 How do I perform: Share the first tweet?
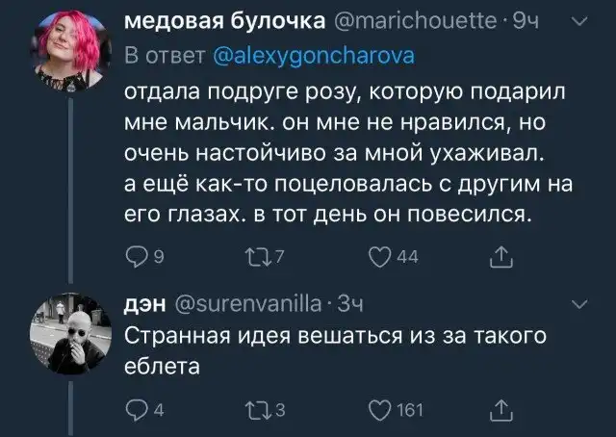pyautogui.click(x=500, y=256)
